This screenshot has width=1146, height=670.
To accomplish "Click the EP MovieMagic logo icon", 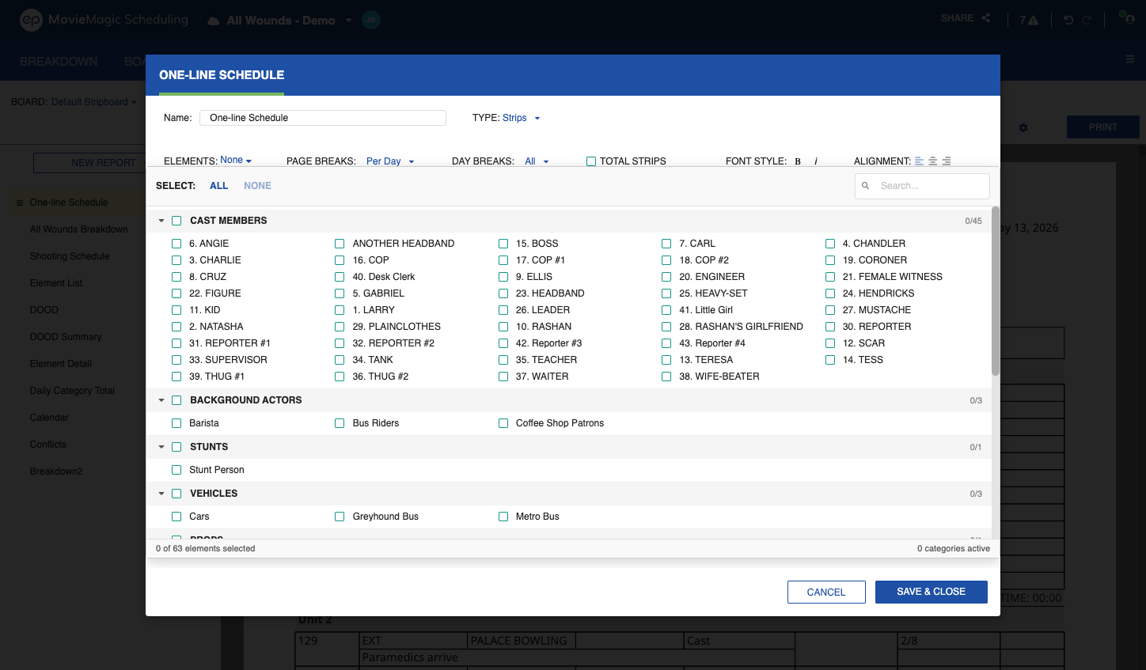I will [31, 20].
